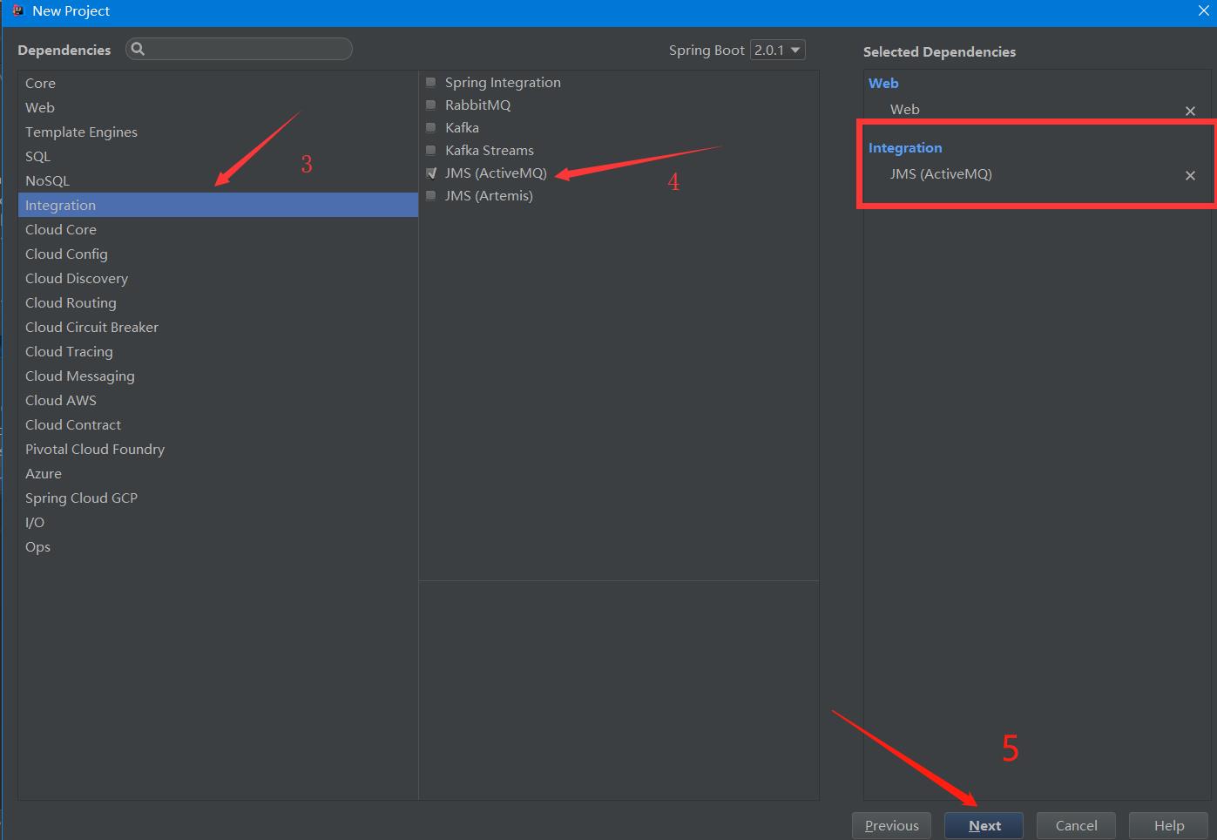
Task: Select Cloud Config in the list
Action: tap(218, 254)
